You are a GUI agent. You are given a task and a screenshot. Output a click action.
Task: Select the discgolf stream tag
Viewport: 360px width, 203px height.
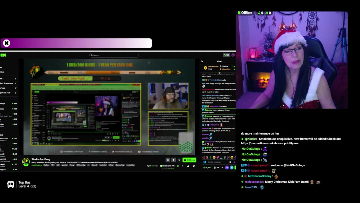[95, 165]
